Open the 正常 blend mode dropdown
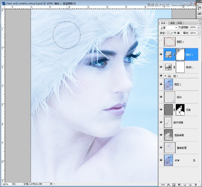Viewport: 202px width, 187px height. coord(169,28)
